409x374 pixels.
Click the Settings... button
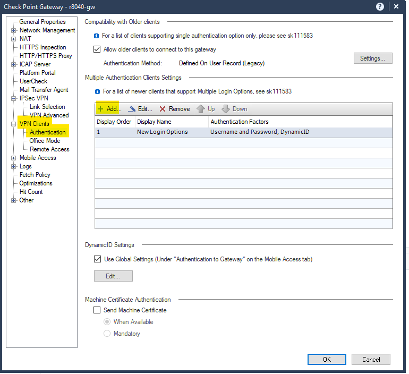(373, 58)
